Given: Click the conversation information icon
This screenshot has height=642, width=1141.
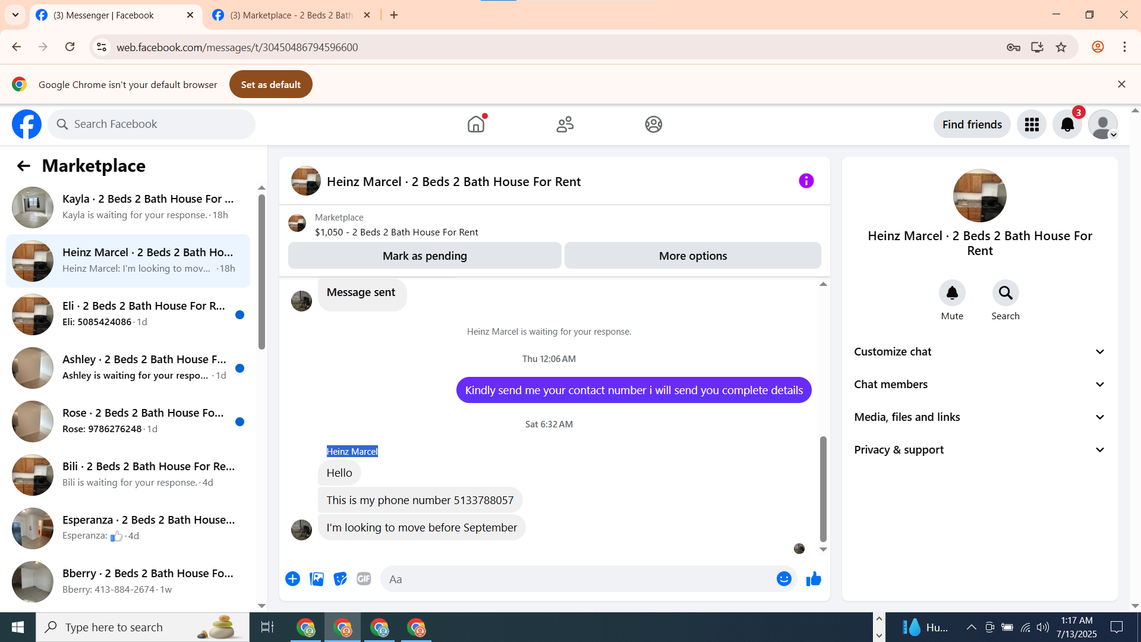Looking at the screenshot, I should 806,181.
